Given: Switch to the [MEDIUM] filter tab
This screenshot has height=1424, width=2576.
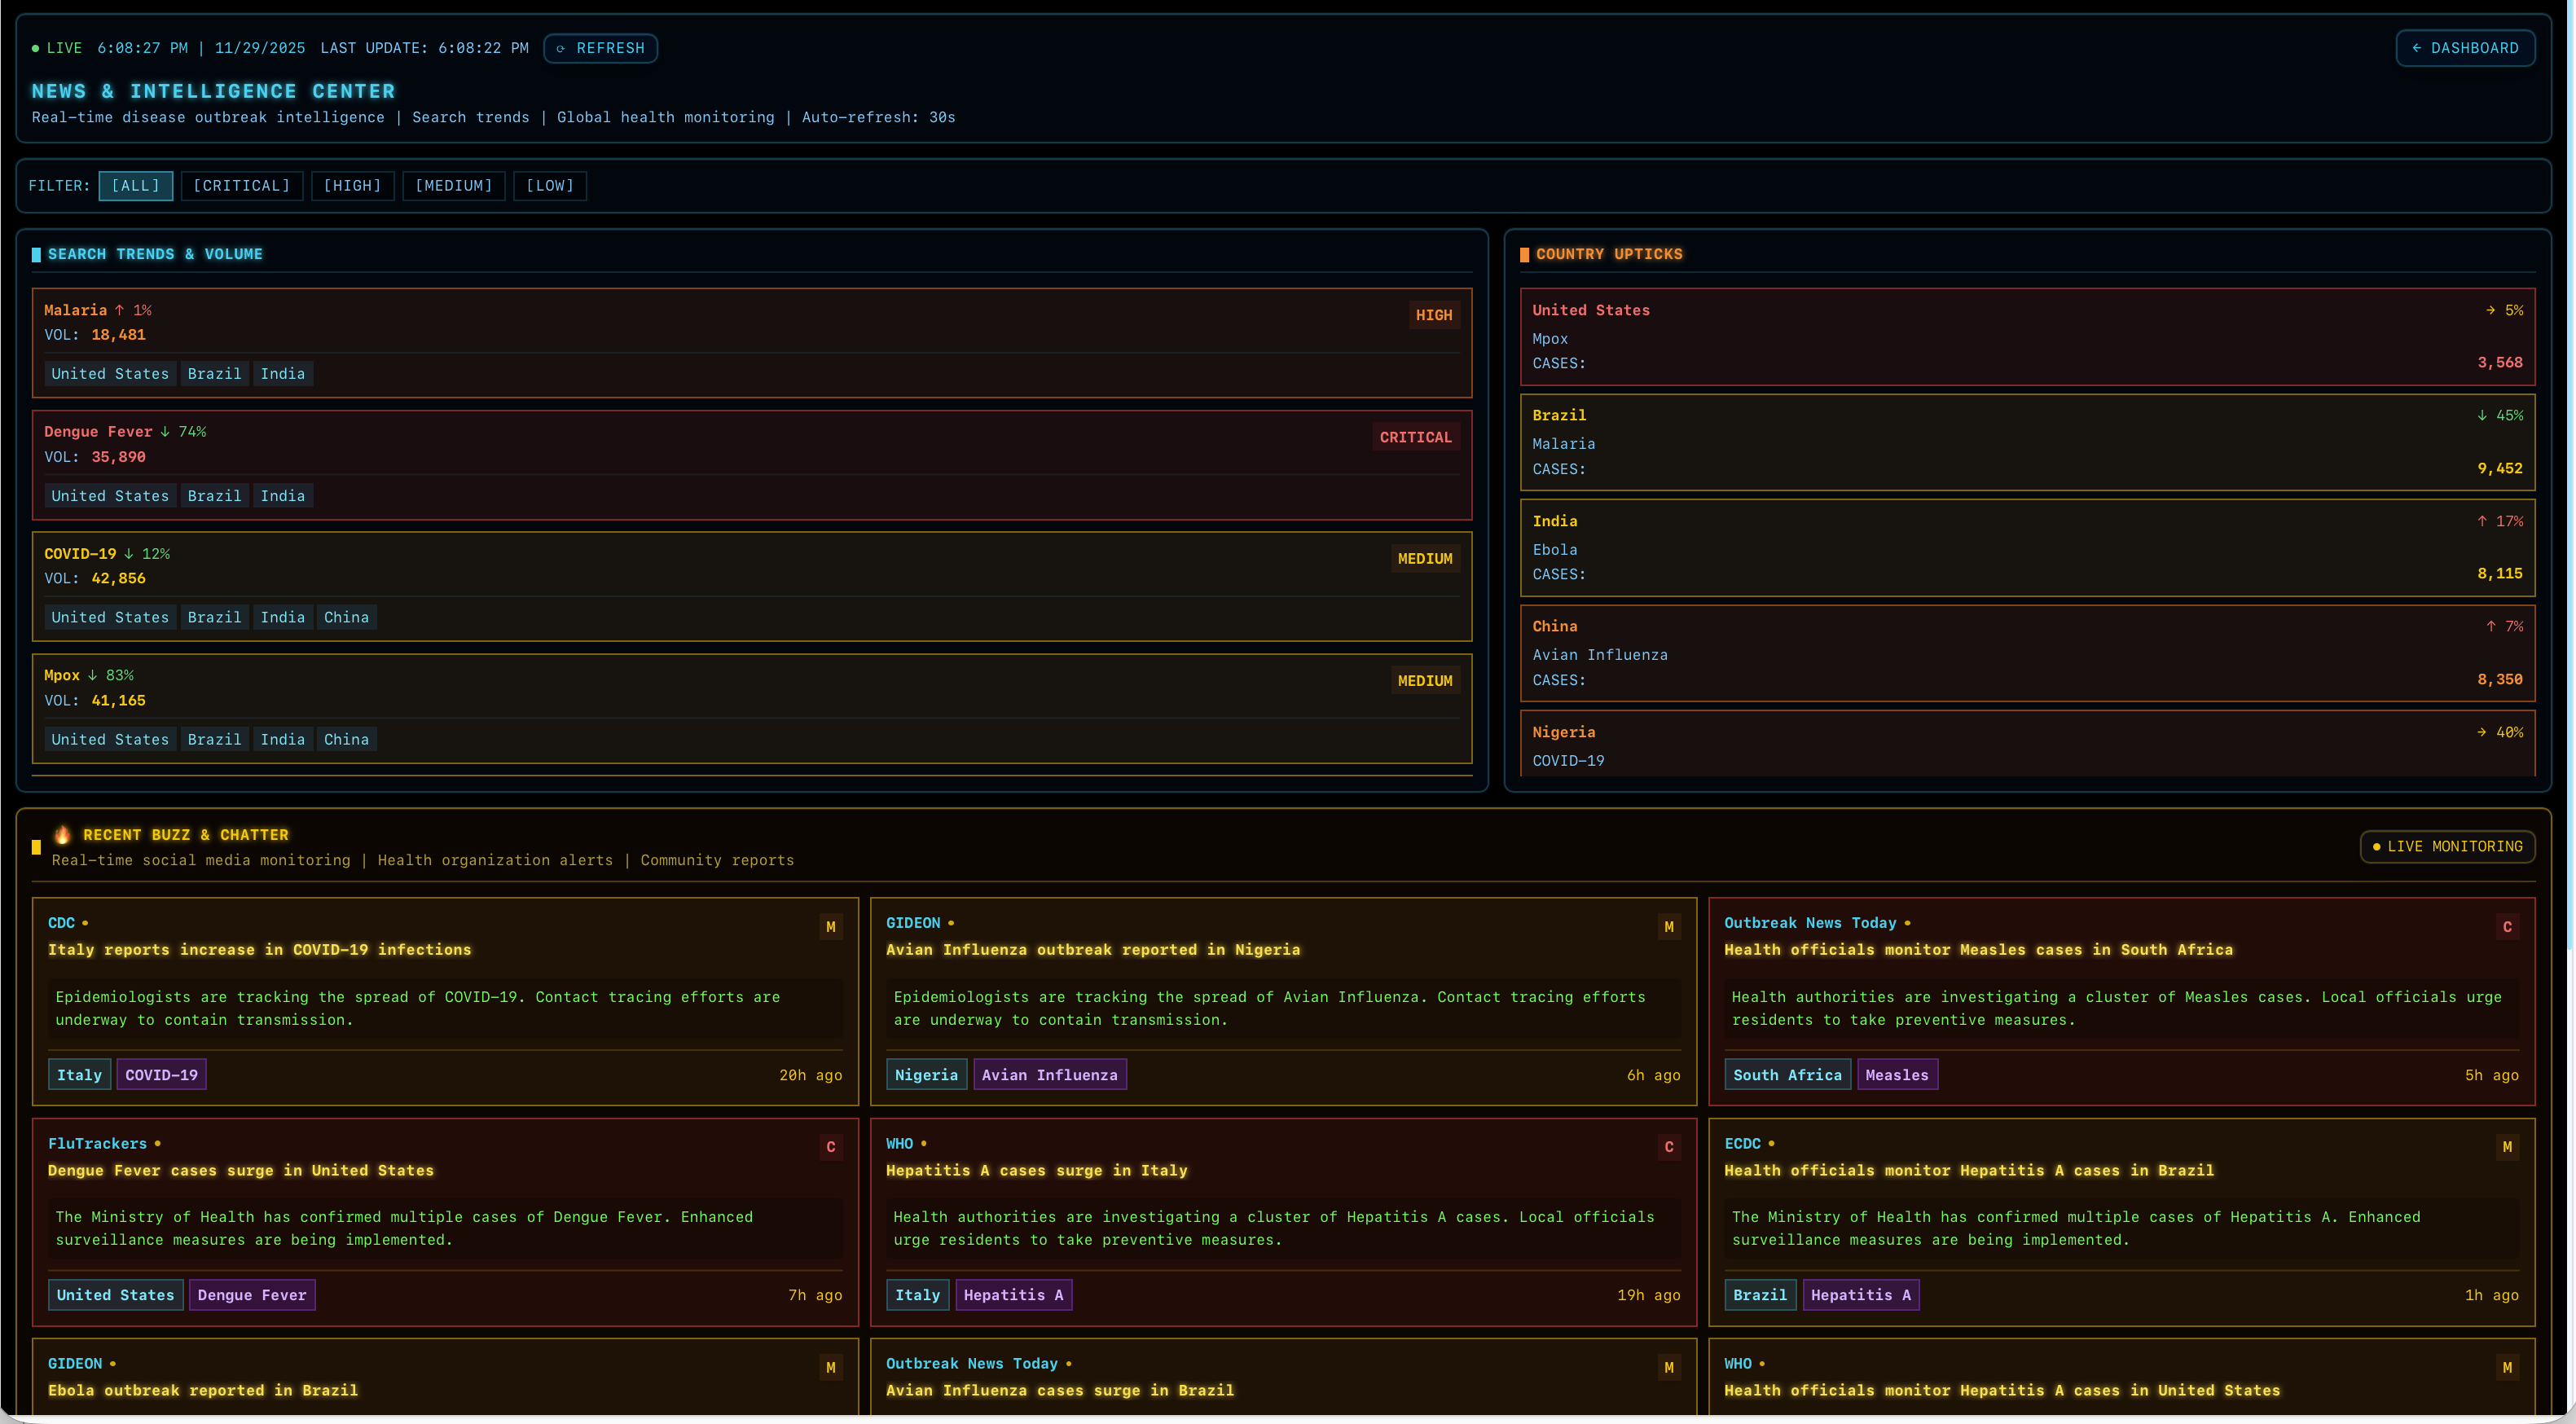Looking at the screenshot, I should [453, 186].
